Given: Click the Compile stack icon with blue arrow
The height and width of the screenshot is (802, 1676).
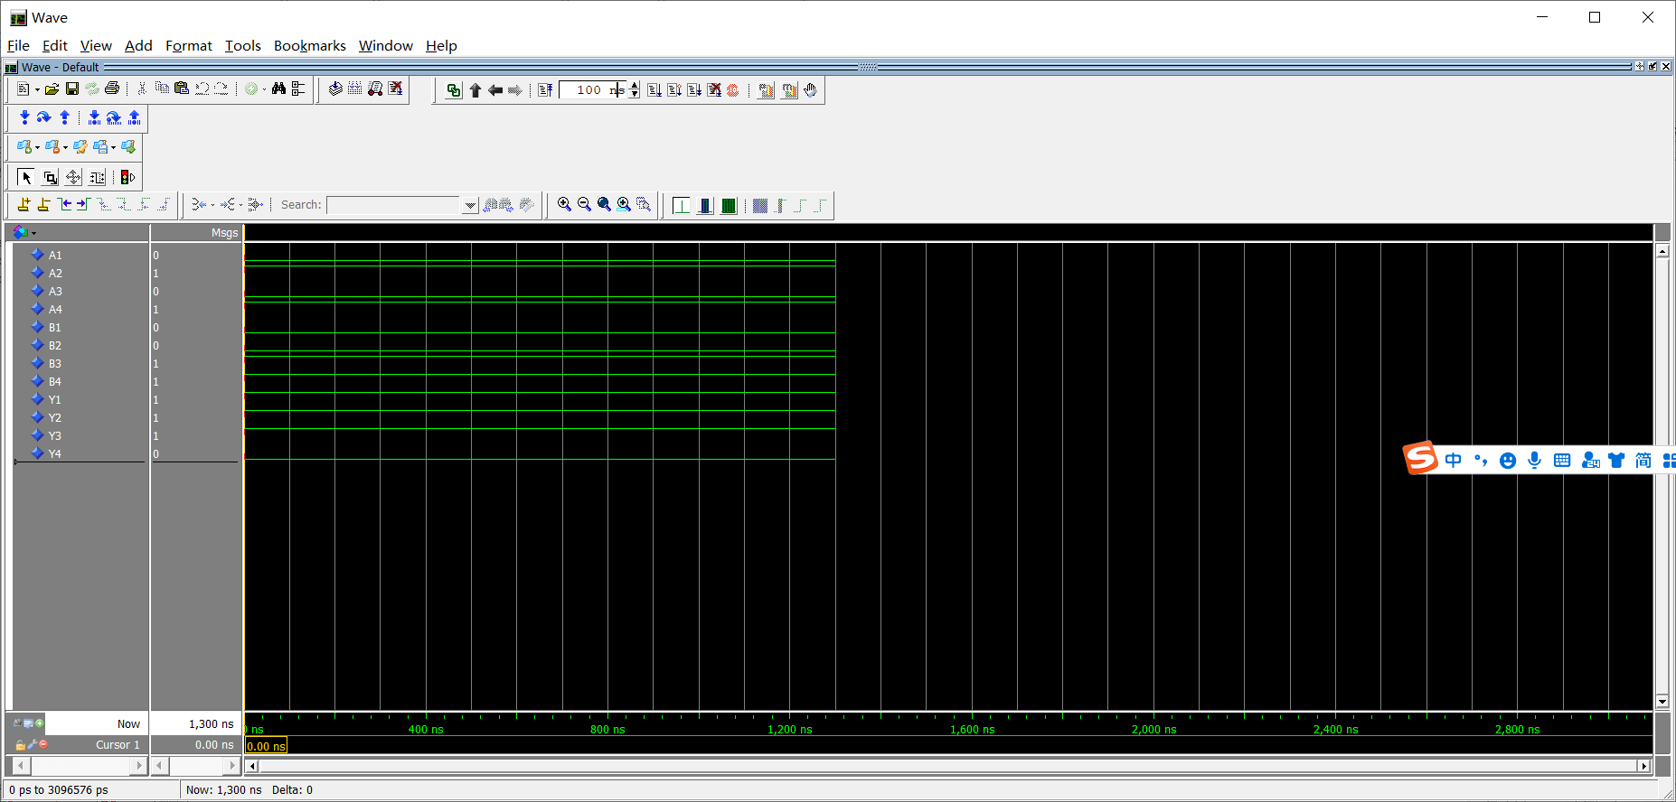Looking at the screenshot, I should click(x=335, y=89).
